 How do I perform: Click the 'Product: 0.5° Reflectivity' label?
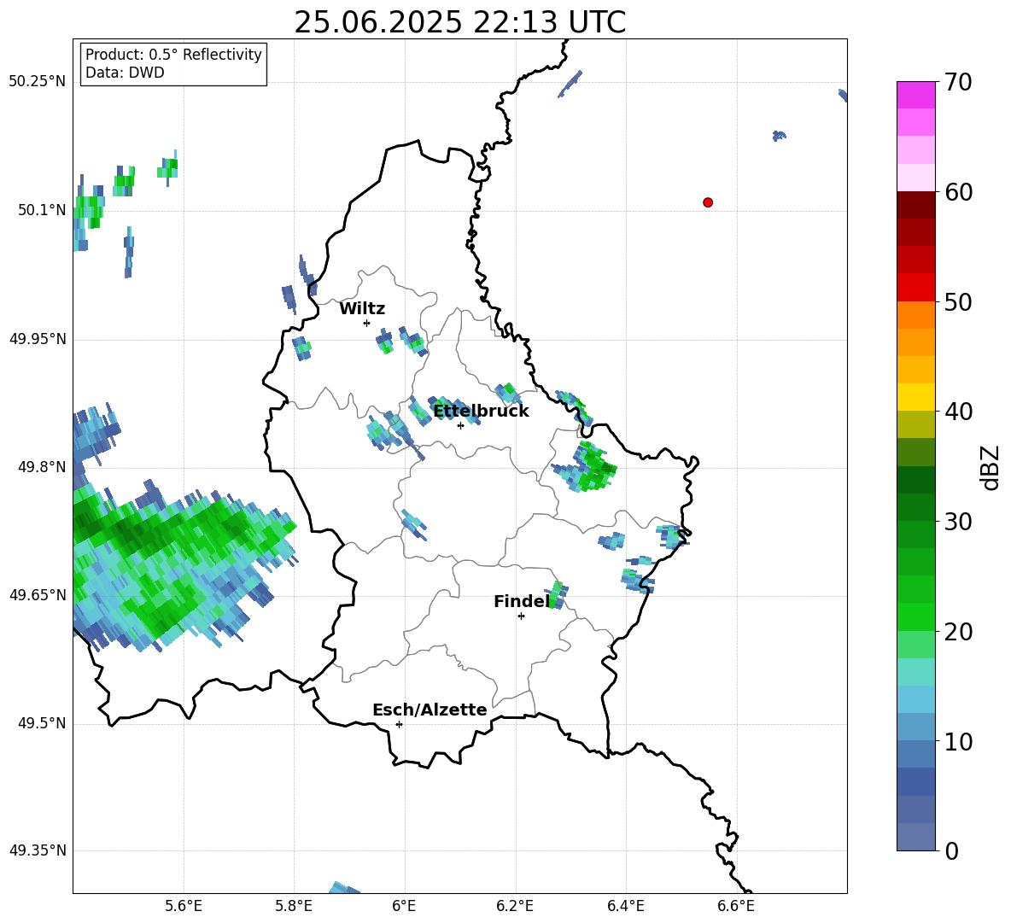pos(173,54)
